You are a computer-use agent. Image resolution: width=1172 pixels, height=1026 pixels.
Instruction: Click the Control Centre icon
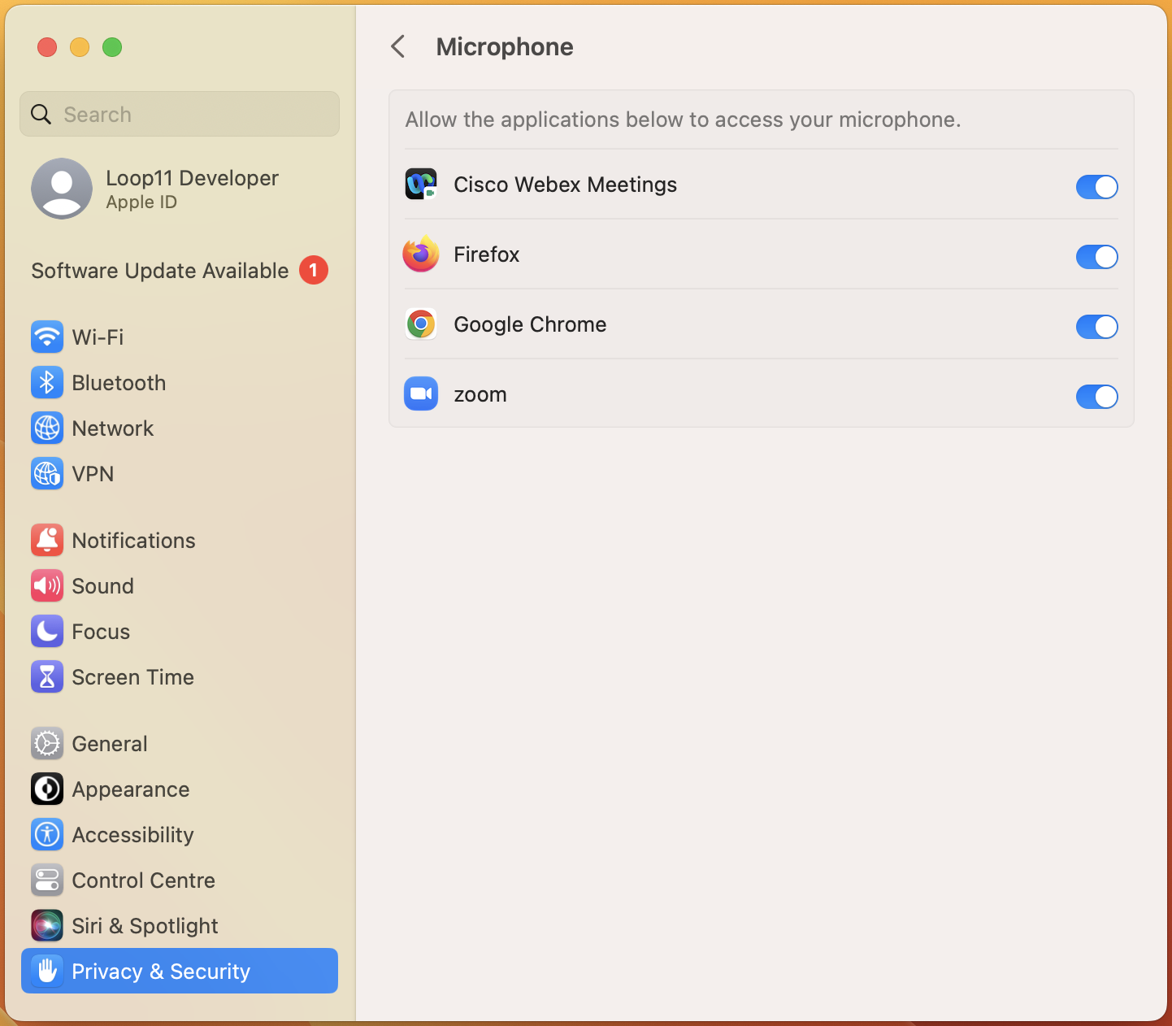[47, 880]
